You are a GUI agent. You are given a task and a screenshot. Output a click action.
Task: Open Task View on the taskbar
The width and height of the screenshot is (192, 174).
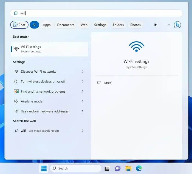(x=107, y=168)
